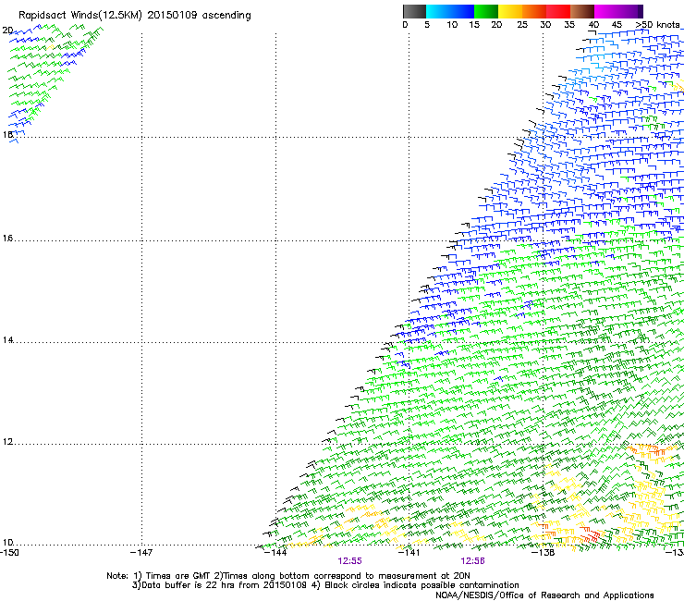Click the latitude label '20'

click(7, 31)
